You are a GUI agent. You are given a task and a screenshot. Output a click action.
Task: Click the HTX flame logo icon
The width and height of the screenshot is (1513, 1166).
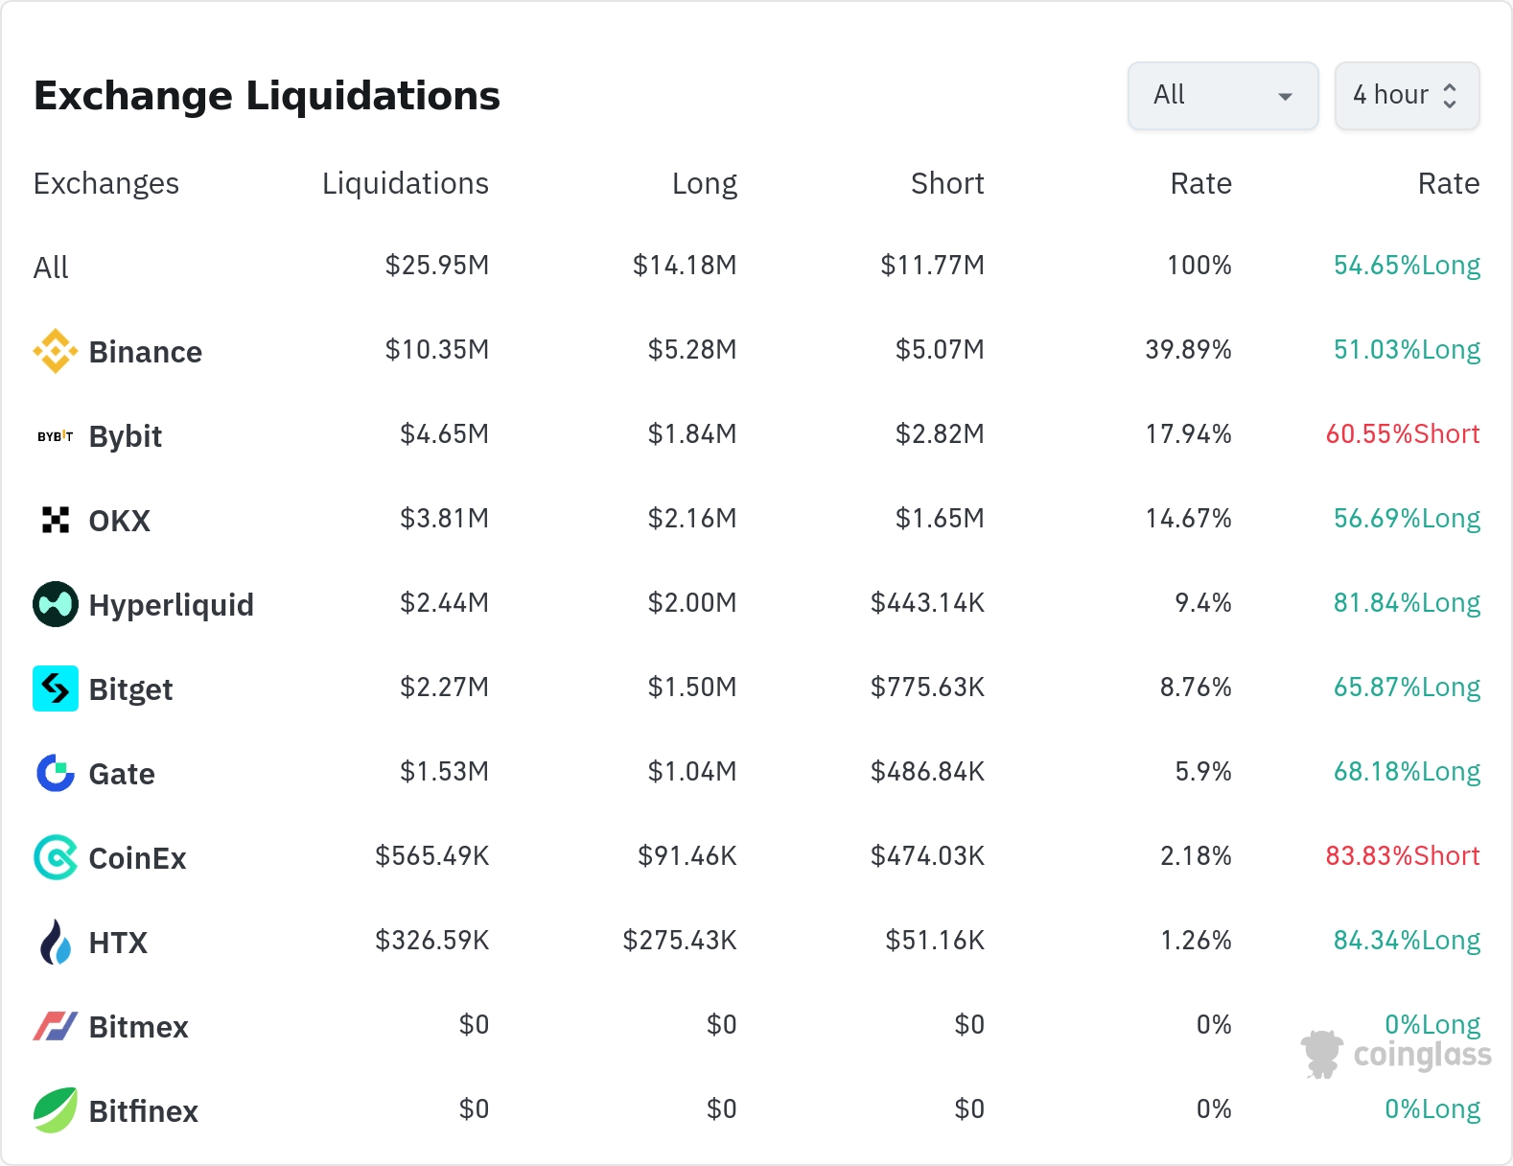point(56,942)
